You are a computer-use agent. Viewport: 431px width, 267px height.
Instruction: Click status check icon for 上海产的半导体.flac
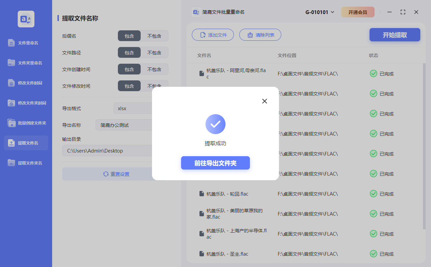tap(374, 234)
